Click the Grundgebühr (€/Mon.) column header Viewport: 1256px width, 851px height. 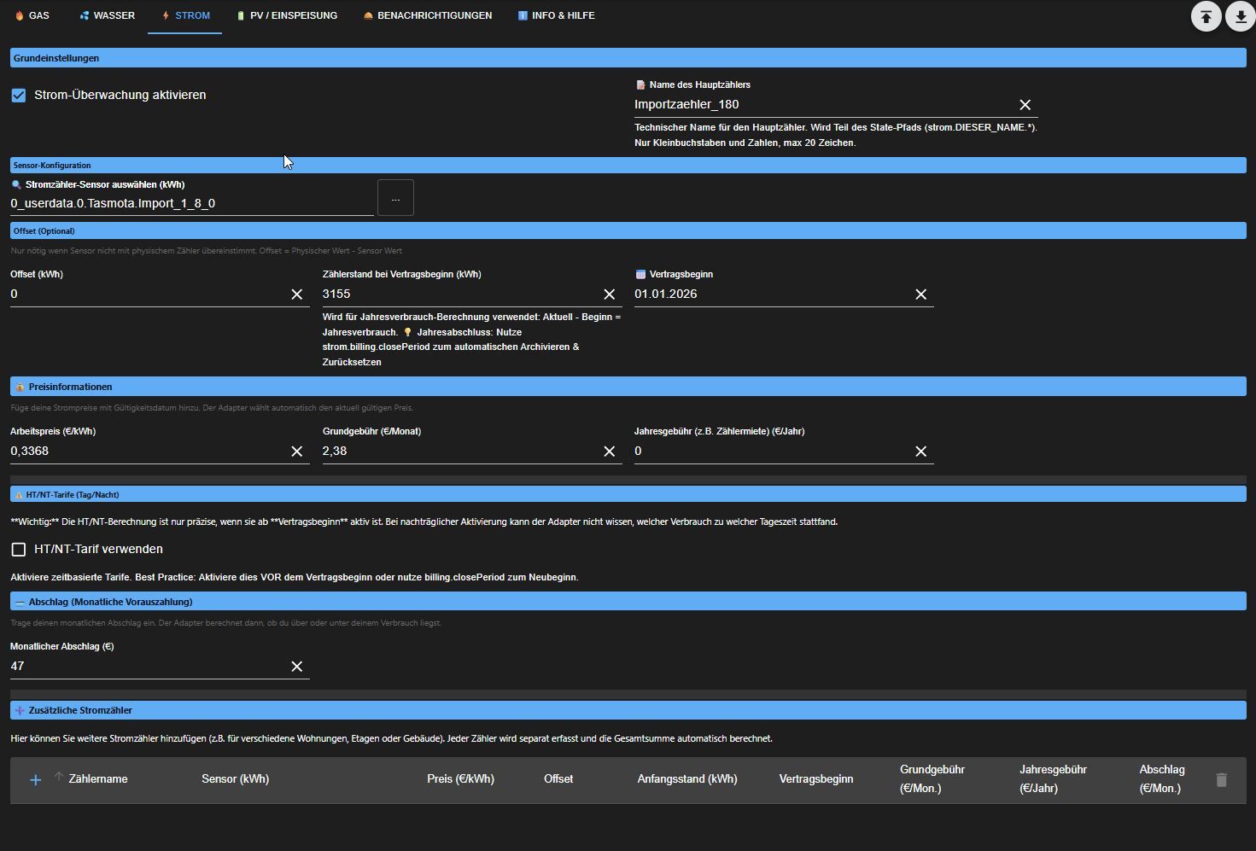[932, 779]
